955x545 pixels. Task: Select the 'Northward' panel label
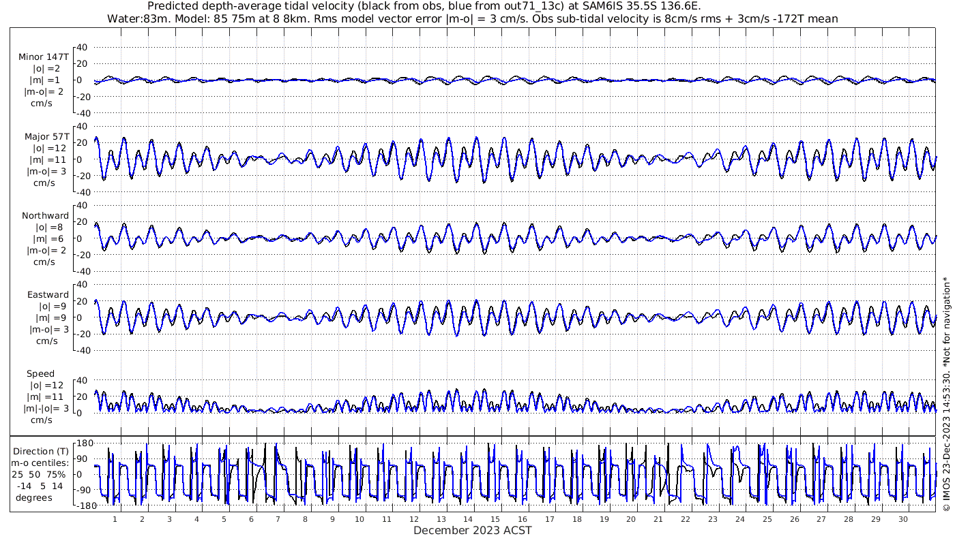click(45, 216)
